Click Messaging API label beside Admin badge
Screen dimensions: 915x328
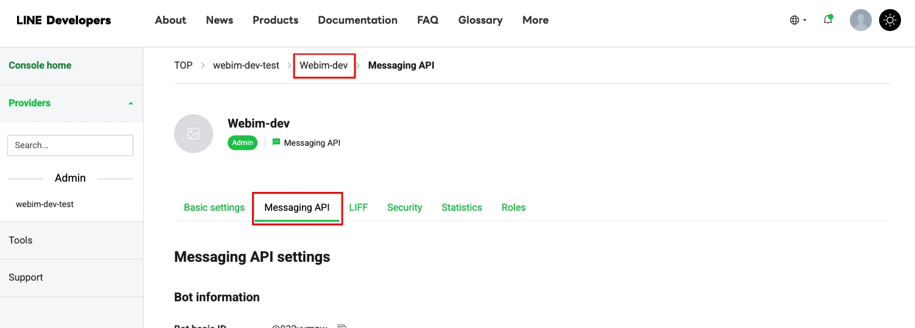pos(312,143)
